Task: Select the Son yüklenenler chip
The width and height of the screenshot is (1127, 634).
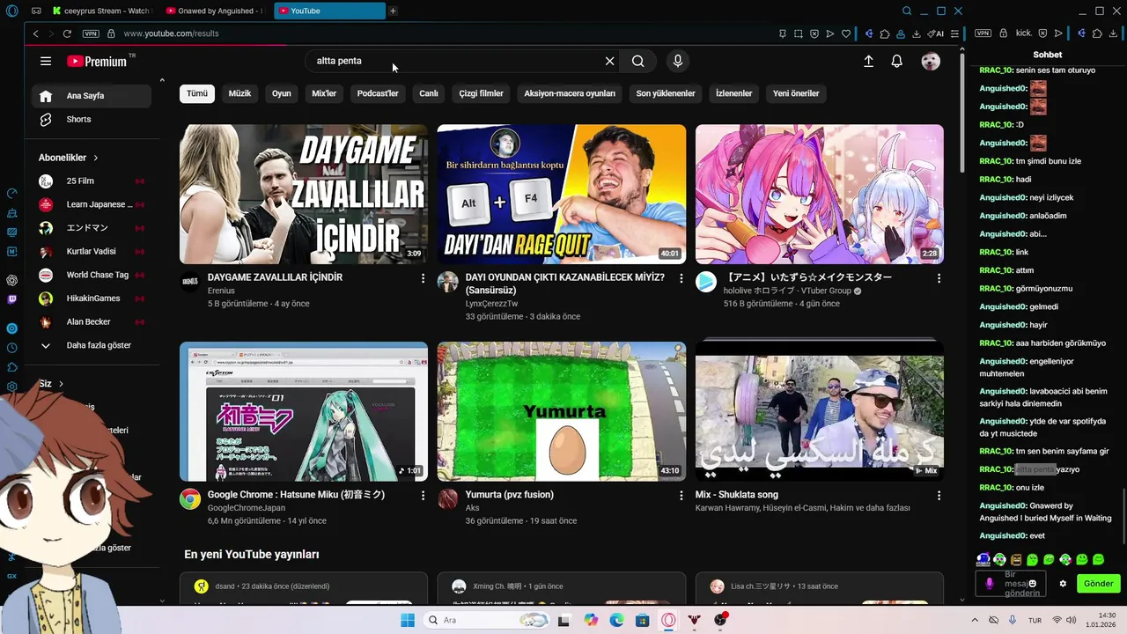Action: click(666, 93)
